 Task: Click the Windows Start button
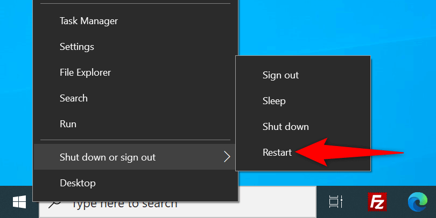[19, 202]
